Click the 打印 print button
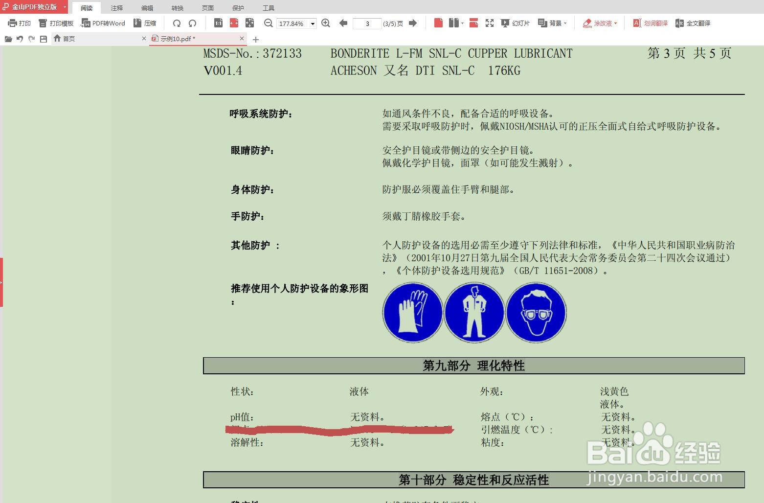This screenshot has width=764, height=503. (x=19, y=23)
